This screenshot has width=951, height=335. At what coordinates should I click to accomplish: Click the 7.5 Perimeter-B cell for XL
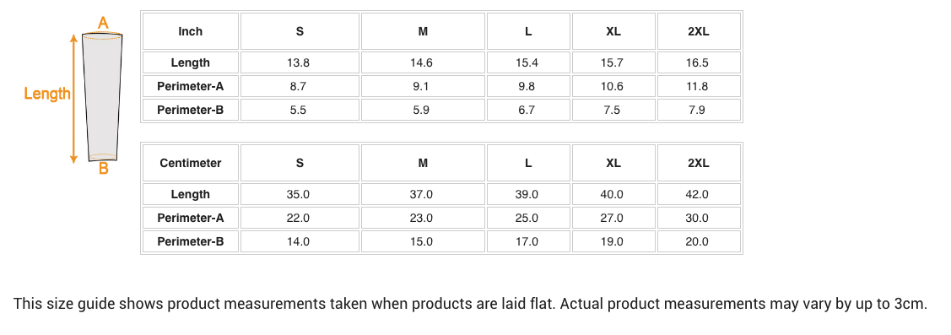pyautogui.click(x=613, y=110)
